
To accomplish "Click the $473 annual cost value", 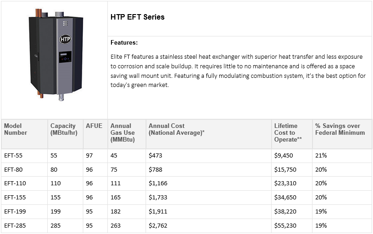I will point(155,156).
